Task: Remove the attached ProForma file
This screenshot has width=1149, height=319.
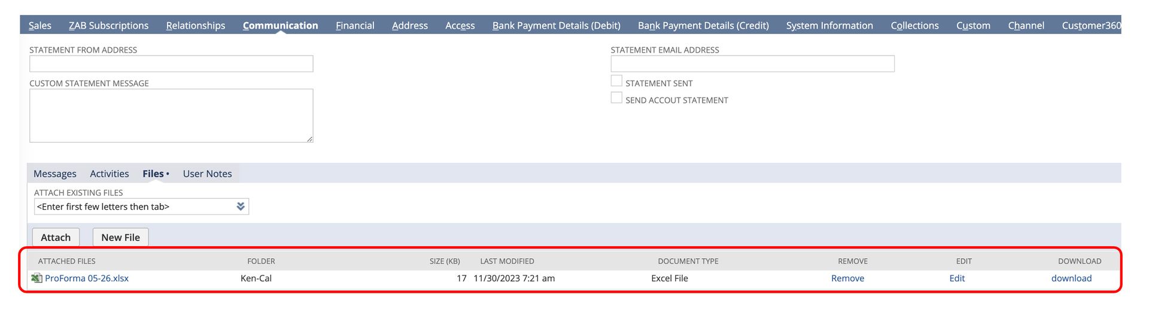Action: coord(847,278)
